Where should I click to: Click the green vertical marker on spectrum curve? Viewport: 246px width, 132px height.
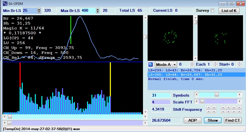click(x=71, y=30)
